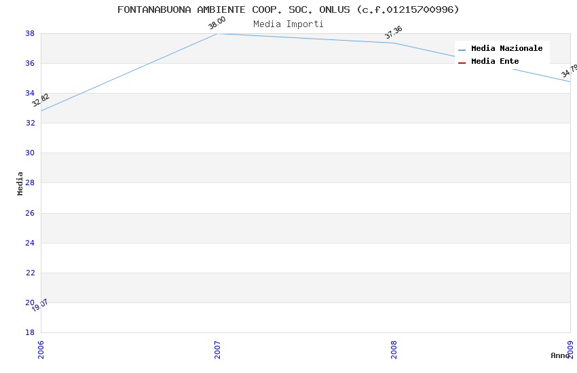Click the 30 y-axis tick label
Screen dimensions: 577x373
pyautogui.click(x=30, y=153)
